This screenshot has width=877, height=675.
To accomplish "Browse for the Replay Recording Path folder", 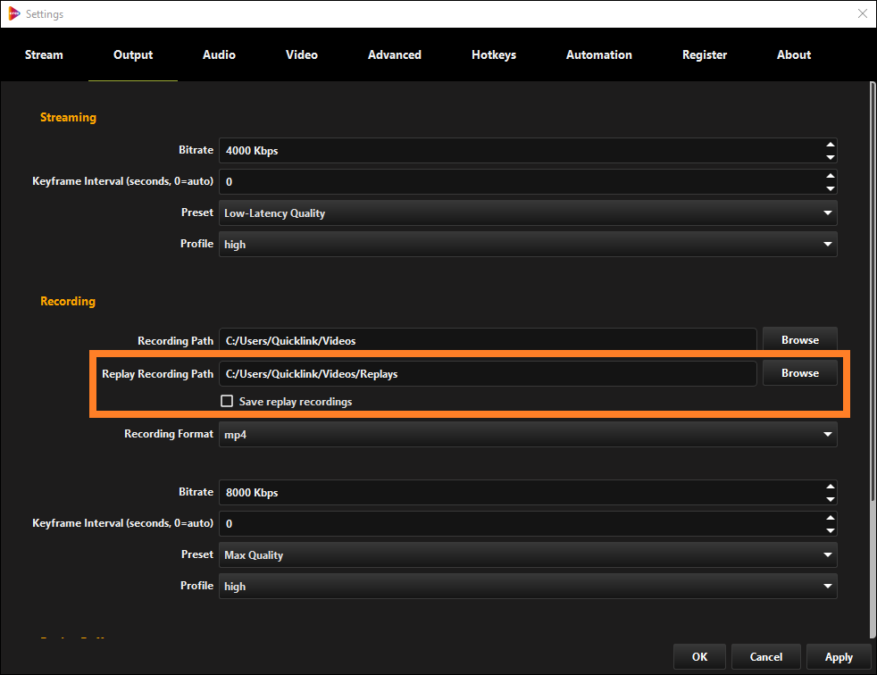I will [x=799, y=372].
